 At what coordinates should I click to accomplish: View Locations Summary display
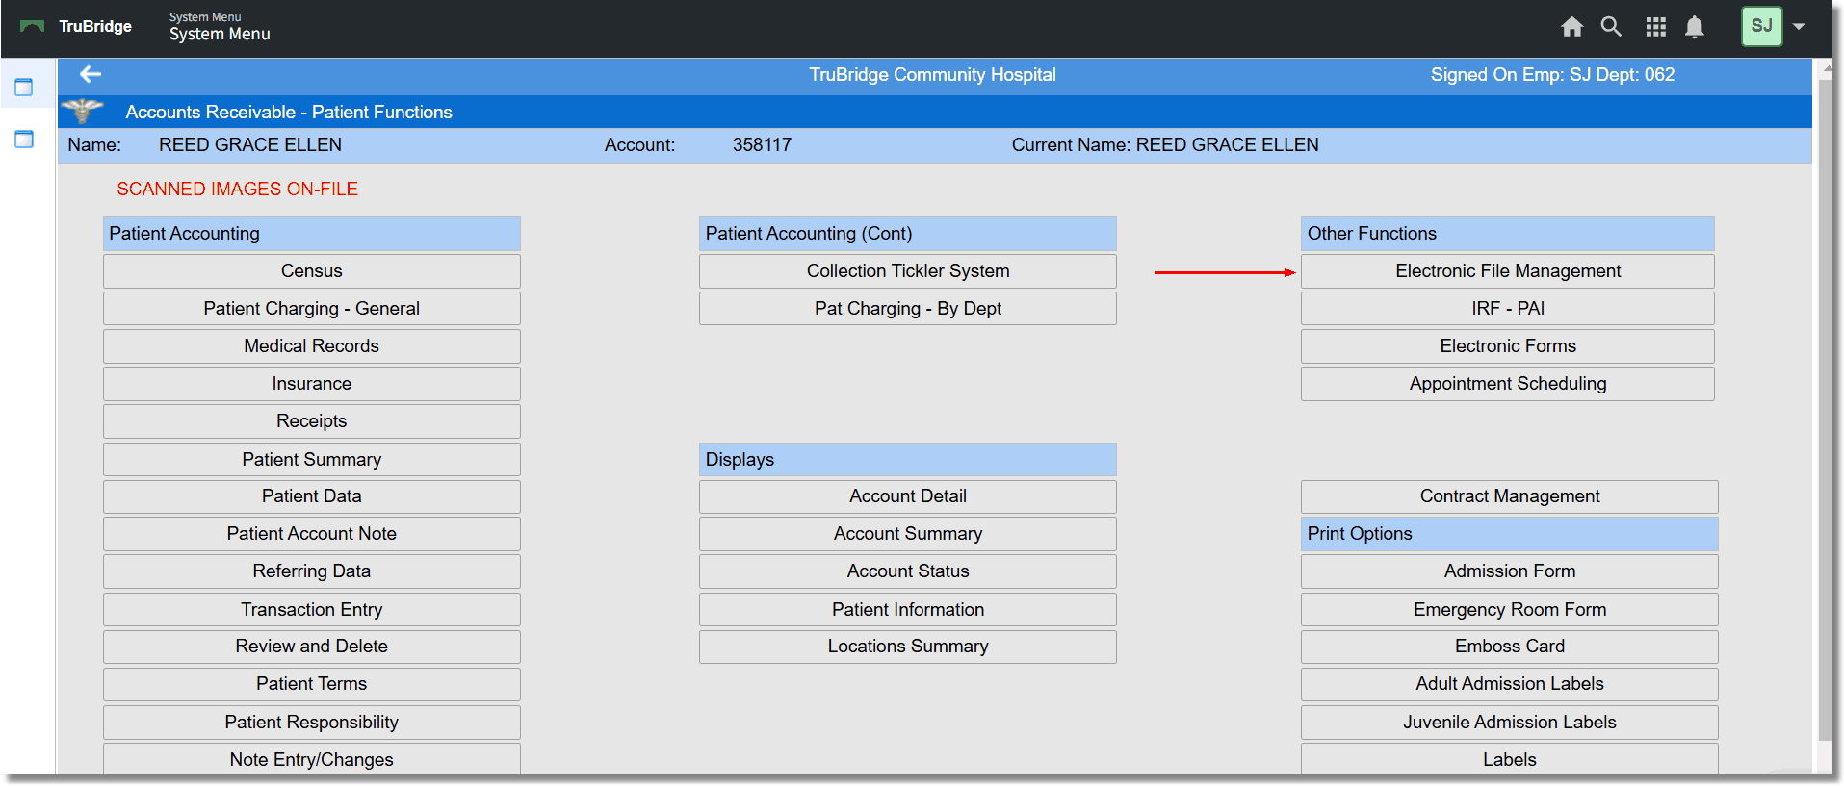point(908,647)
